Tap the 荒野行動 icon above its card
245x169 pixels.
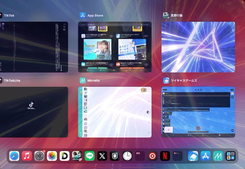pos(166,15)
